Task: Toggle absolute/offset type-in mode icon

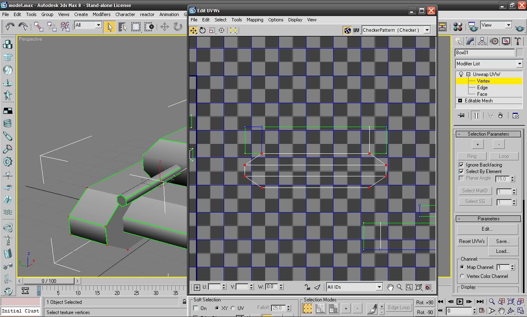Action: click(x=197, y=287)
